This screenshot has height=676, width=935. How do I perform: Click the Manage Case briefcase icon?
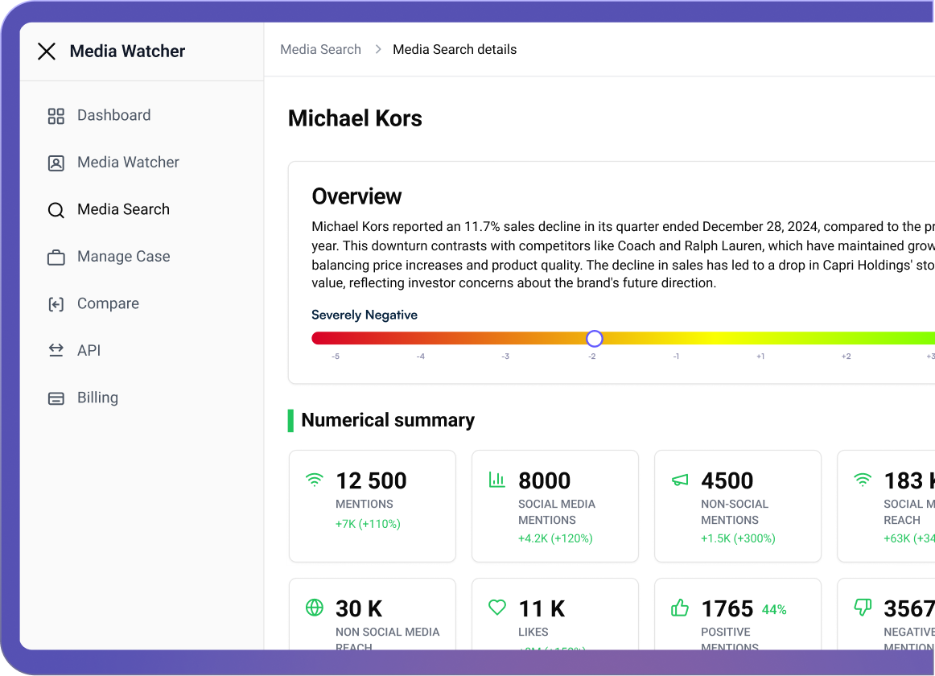click(56, 258)
